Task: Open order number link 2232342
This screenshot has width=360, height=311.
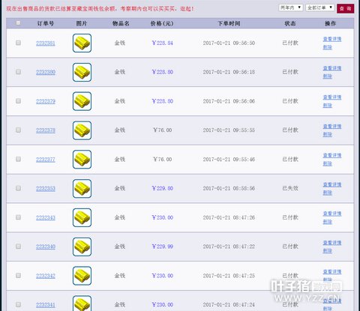Action: coord(46,276)
